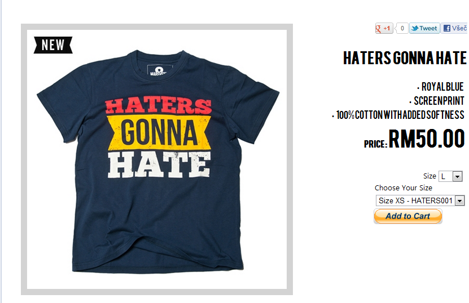This screenshot has width=469, height=303.
Task: Click the yellow GONNA banner graphic
Action: coord(159,132)
